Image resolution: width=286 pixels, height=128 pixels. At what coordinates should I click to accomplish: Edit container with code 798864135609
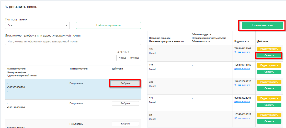pyautogui.click(x=269, y=49)
